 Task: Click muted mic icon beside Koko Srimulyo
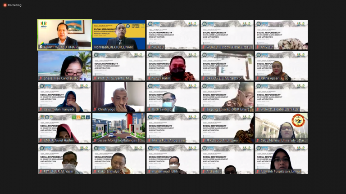pyautogui.click(x=95, y=171)
